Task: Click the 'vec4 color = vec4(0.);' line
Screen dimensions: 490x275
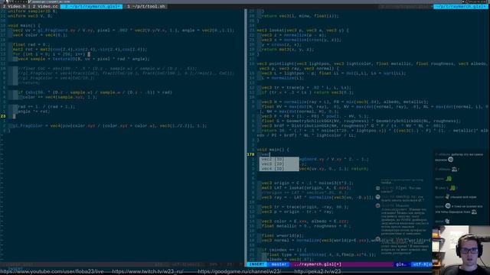Action: [x=40, y=35]
